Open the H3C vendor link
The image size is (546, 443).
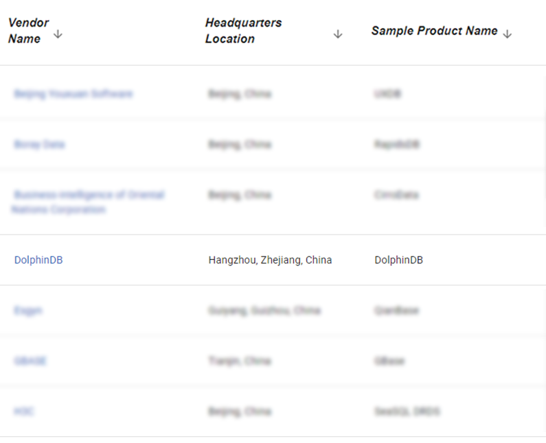(x=24, y=411)
